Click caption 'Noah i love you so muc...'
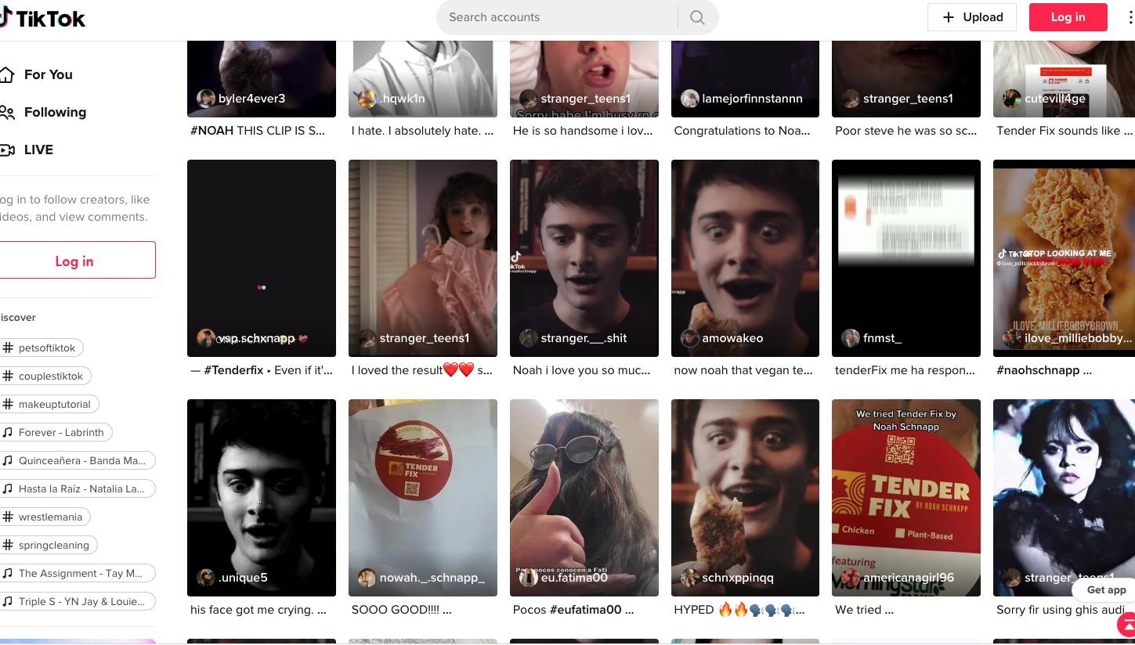Viewport: 1135px width, 645px height. (582, 370)
